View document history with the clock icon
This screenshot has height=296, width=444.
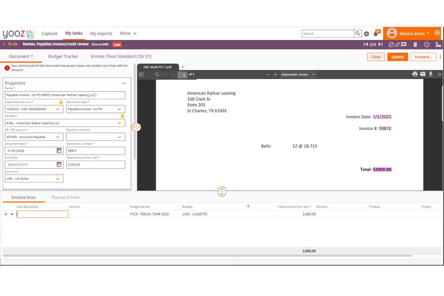(x=427, y=44)
